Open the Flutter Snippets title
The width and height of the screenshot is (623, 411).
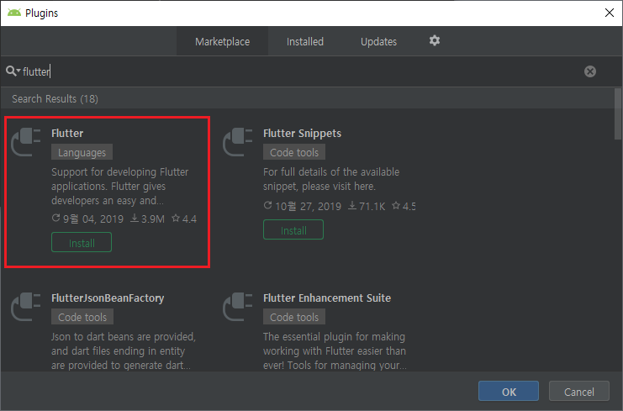tap(302, 133)
